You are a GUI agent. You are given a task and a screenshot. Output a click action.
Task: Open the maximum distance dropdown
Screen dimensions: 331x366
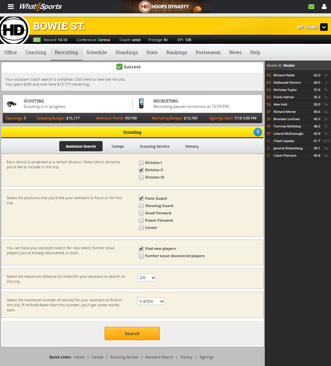(x=146, y=278)
